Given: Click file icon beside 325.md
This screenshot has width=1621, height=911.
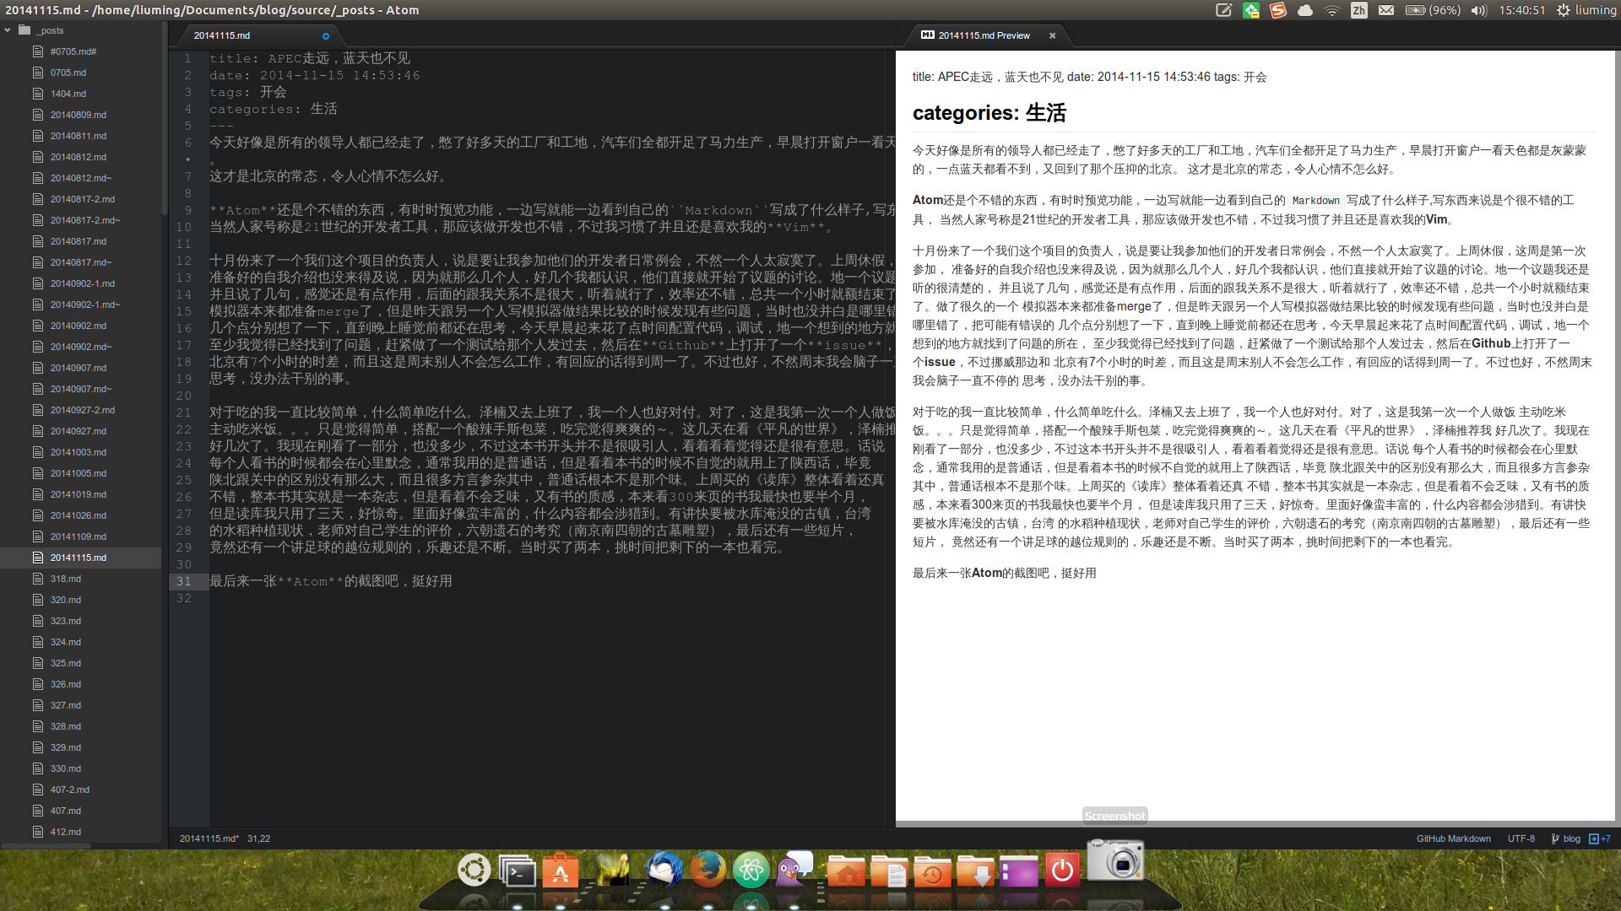Looking at the screenshot, I should 37,663.
